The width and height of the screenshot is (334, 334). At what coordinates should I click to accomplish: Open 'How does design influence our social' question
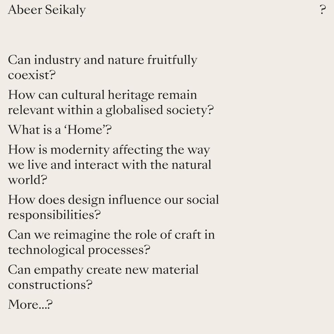tap(113, 200)
